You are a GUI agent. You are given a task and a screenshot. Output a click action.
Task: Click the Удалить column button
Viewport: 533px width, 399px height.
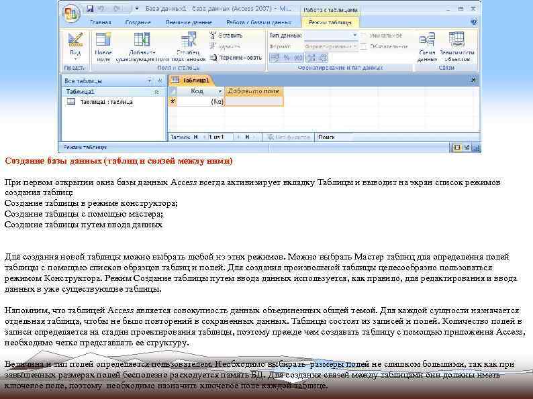pos(225,46)
